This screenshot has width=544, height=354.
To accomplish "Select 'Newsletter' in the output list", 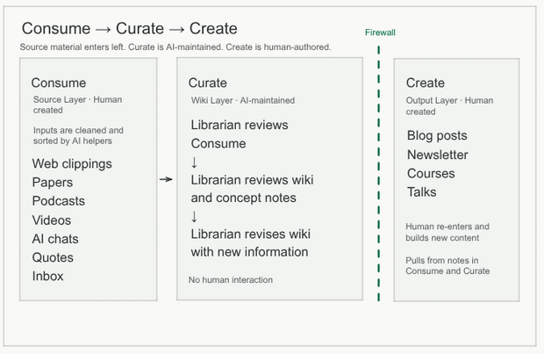I will [x=438, y=155].
